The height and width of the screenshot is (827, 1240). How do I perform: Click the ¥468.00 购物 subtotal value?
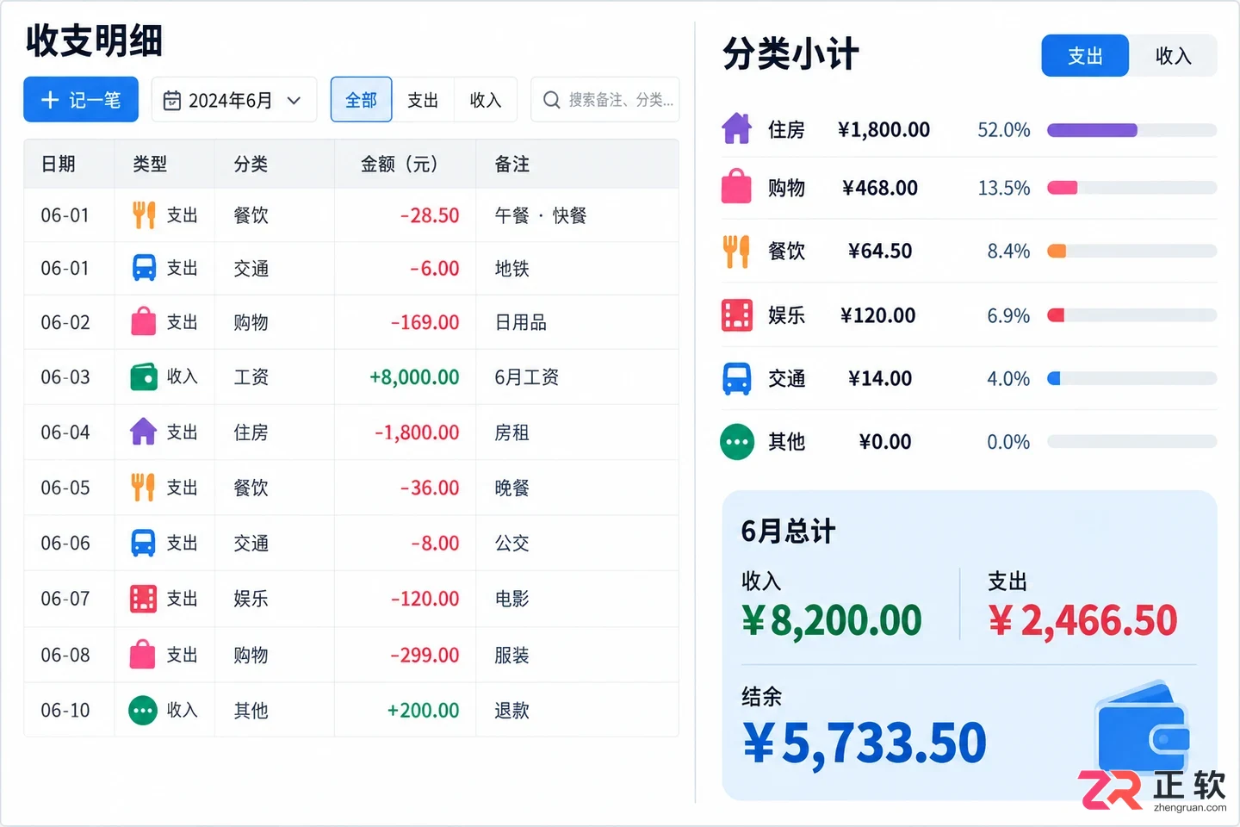click(880, 188)
